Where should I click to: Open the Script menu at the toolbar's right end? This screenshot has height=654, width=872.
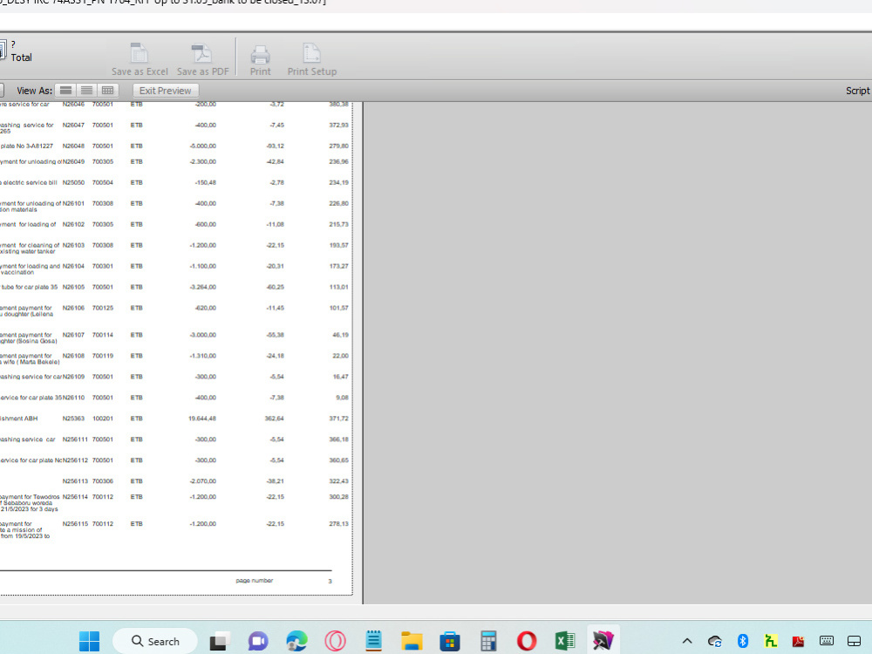(x=857, y=91)
